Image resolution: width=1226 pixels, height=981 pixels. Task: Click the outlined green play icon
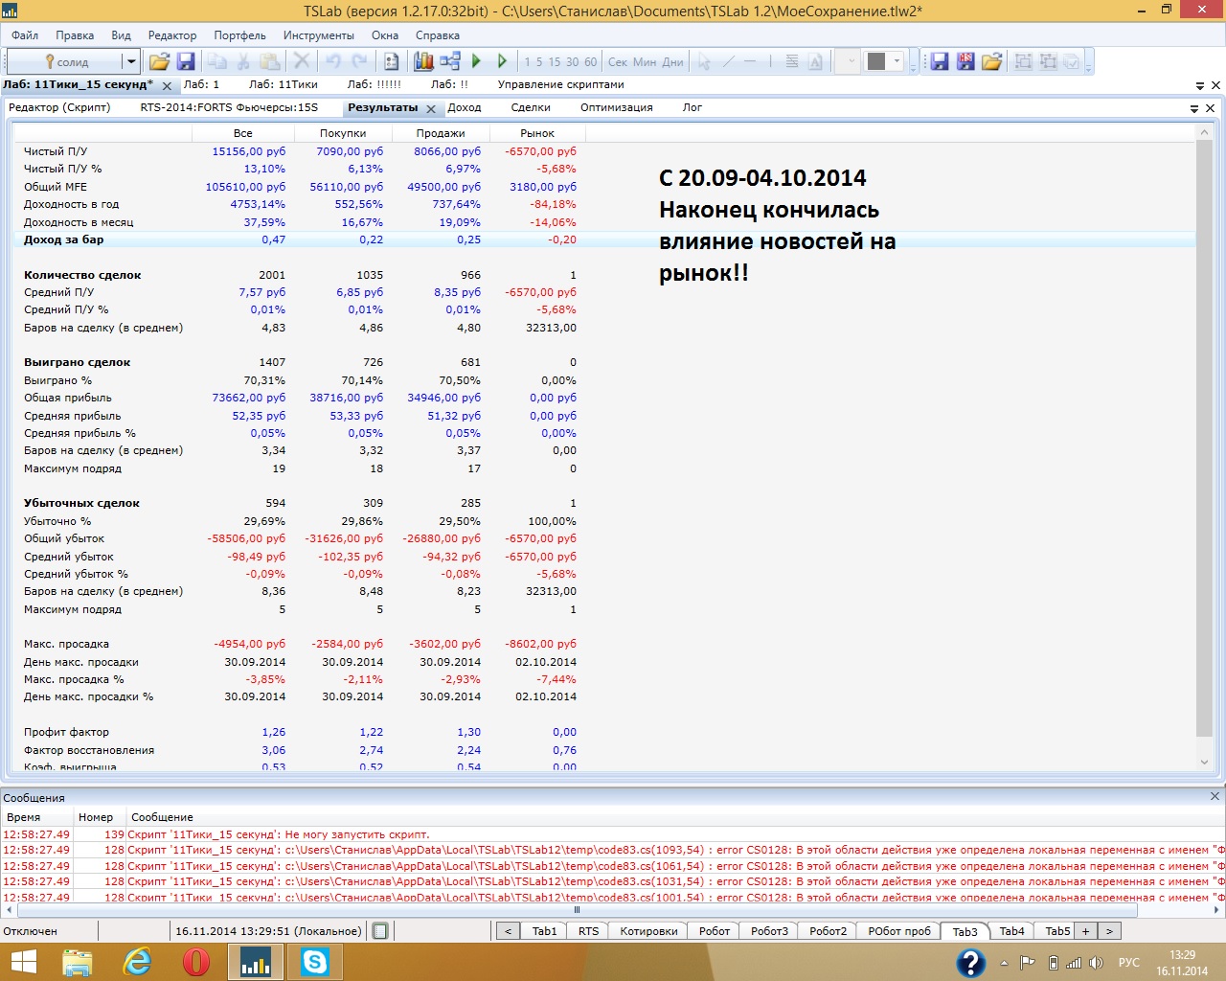click(501, 61)
